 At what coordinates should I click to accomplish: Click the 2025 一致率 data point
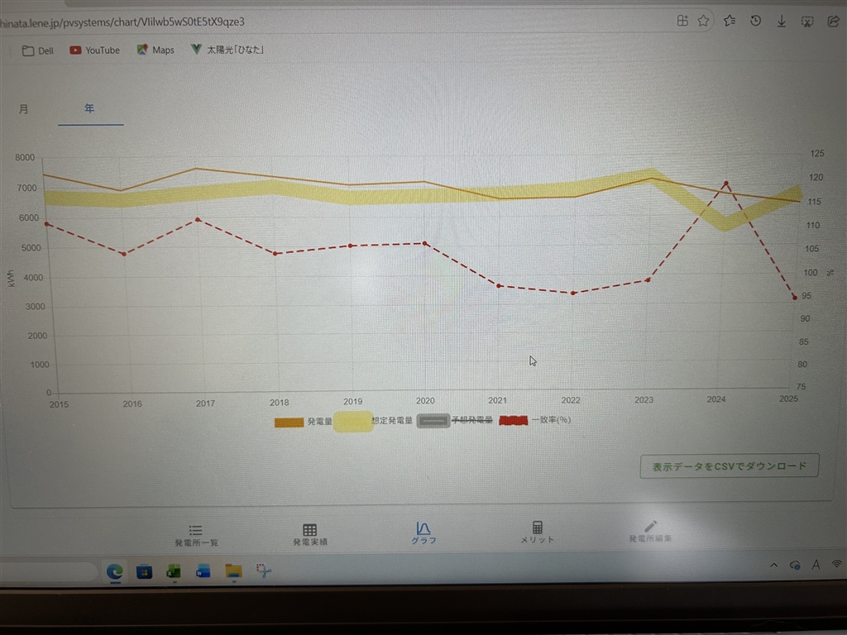[795, 298]
